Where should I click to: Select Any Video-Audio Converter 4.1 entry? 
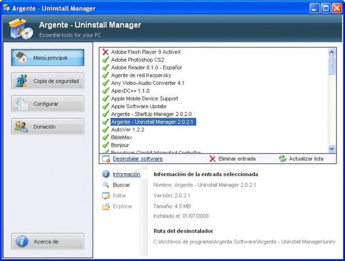tap(148, 83)
